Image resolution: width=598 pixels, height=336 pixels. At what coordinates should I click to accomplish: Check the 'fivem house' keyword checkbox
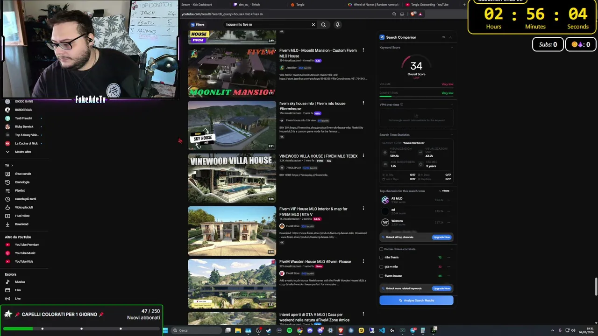coord(381,276)
